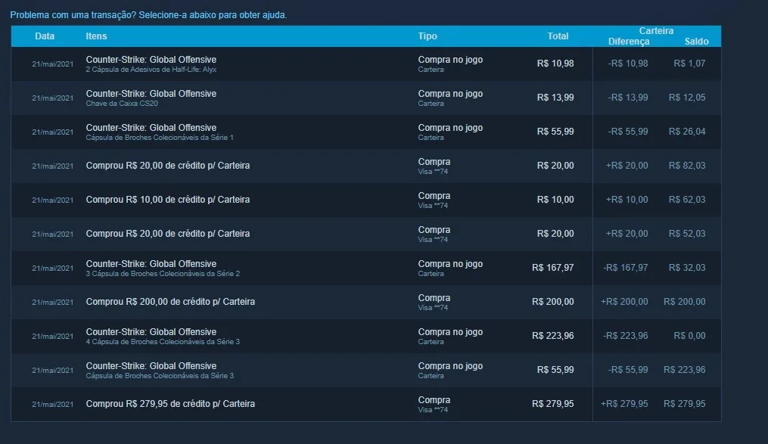Click the date in the R$ 200,00 credit row
The width and height of the screenshot is (768, 444).
(52, 302)
